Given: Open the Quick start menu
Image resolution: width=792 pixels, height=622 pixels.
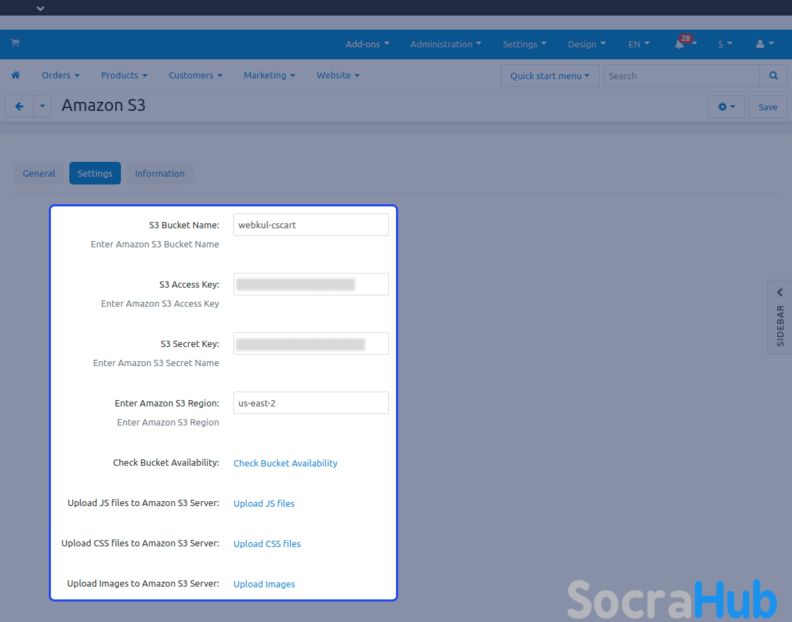Looking at the screenshot, I should pos(549,76).
